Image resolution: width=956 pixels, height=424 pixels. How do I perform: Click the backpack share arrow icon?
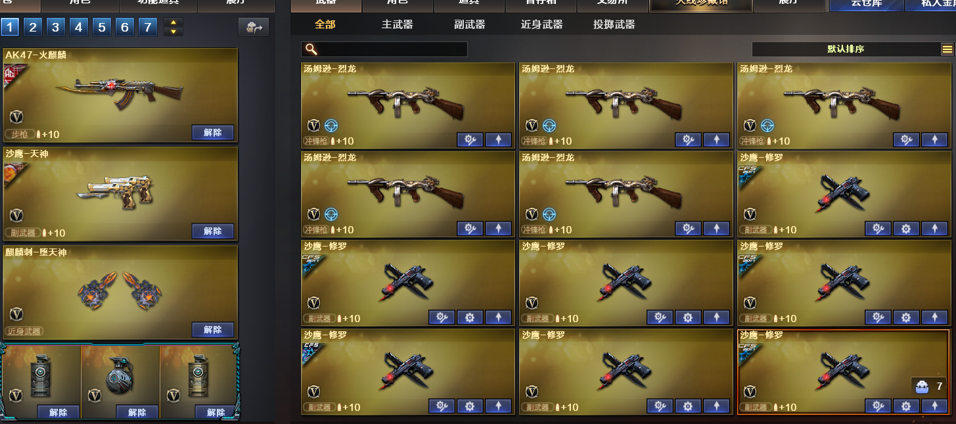tap(254, 28)
